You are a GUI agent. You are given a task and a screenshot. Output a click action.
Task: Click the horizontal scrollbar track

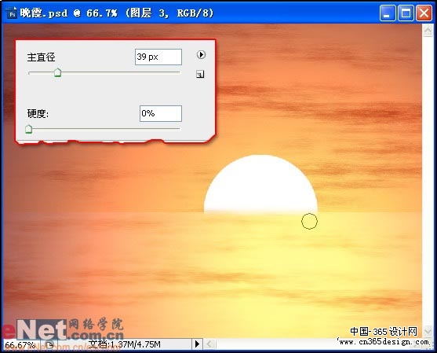pos(276,344)
